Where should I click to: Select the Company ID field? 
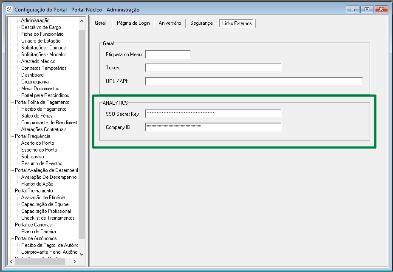click(x=213, y=127)
